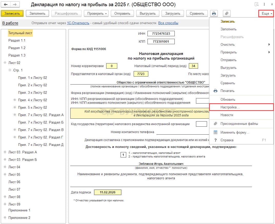Click the paperclip attachment icon in the toolbar
Viewport: 275px width, 224px height.
pos(227,13)
